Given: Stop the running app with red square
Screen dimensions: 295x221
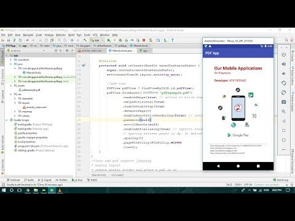Looking at the screenshot, I should pyautogui.click(x=144, y=41).
